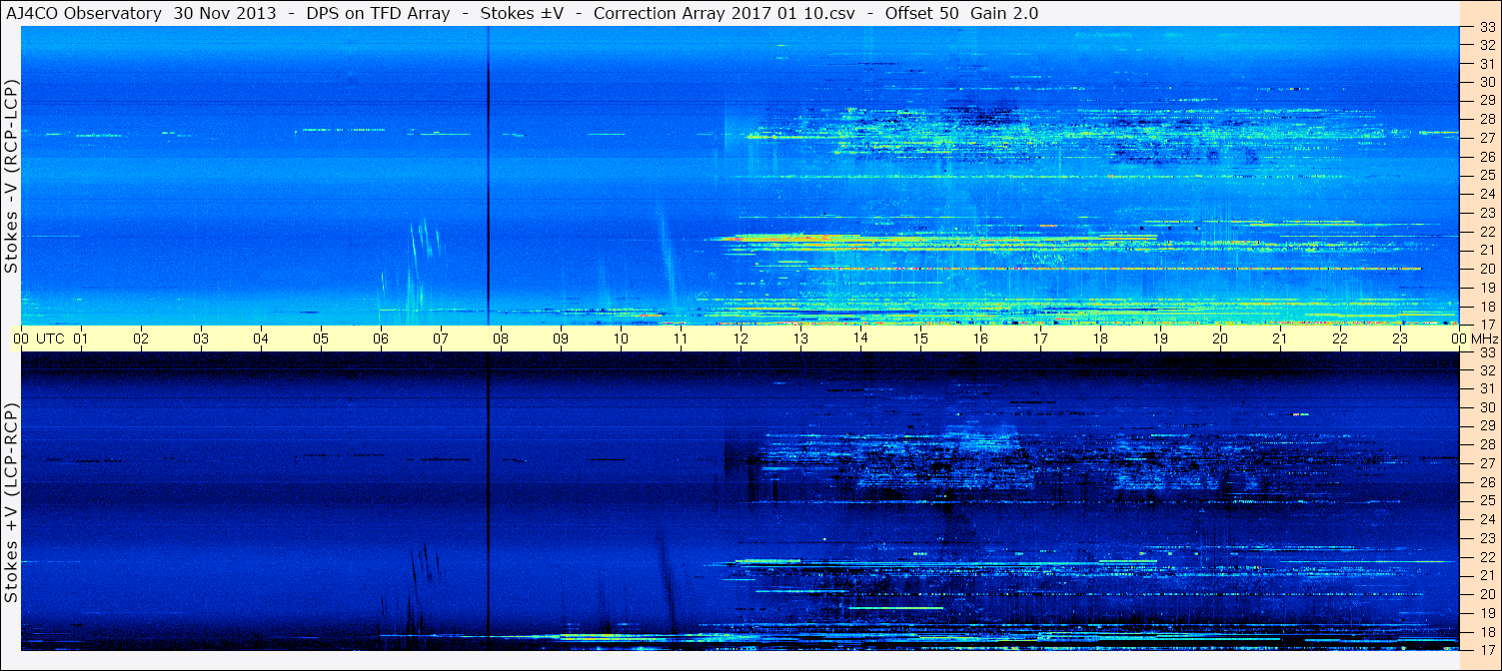Click the 22 MHz tick in the Stokes -V panel

1487,232
